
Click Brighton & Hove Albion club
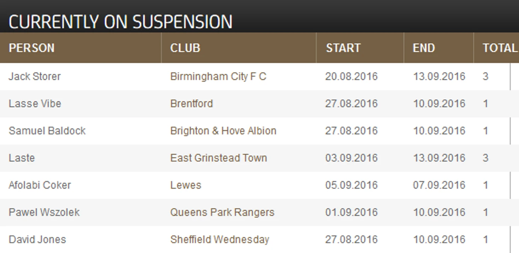click(x=223, y=131)
